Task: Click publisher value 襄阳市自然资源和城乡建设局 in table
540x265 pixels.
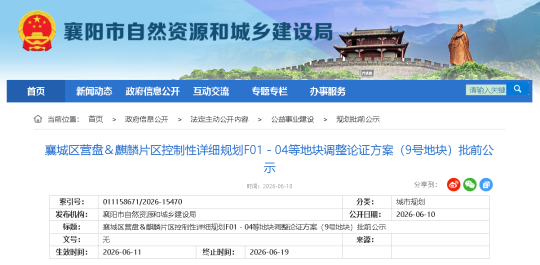Action: click(149, 214)
